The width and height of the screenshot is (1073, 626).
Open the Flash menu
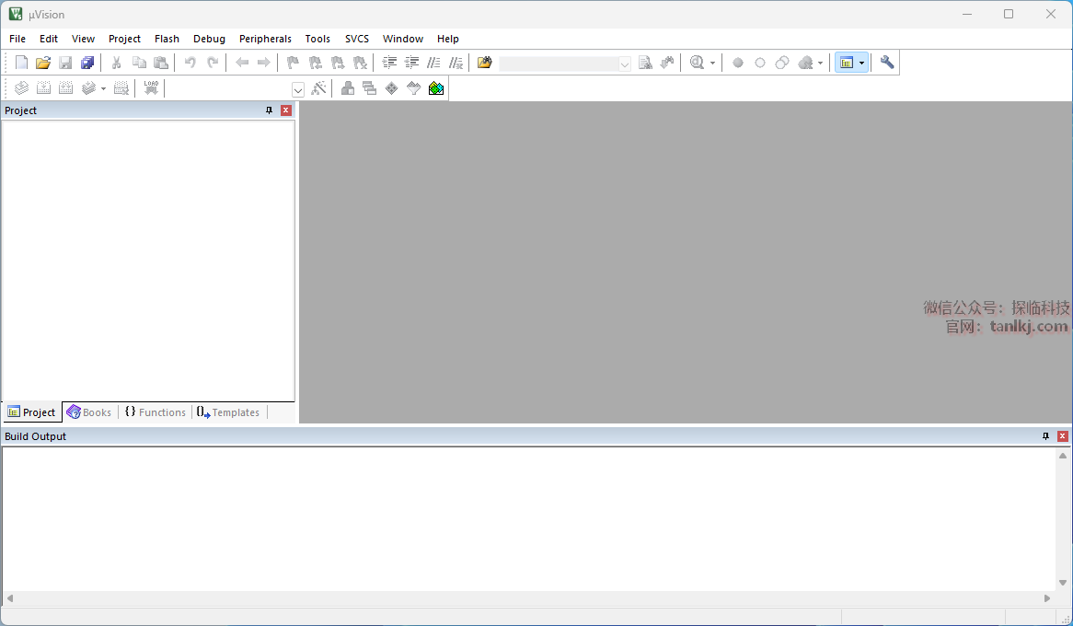point(167,39)
